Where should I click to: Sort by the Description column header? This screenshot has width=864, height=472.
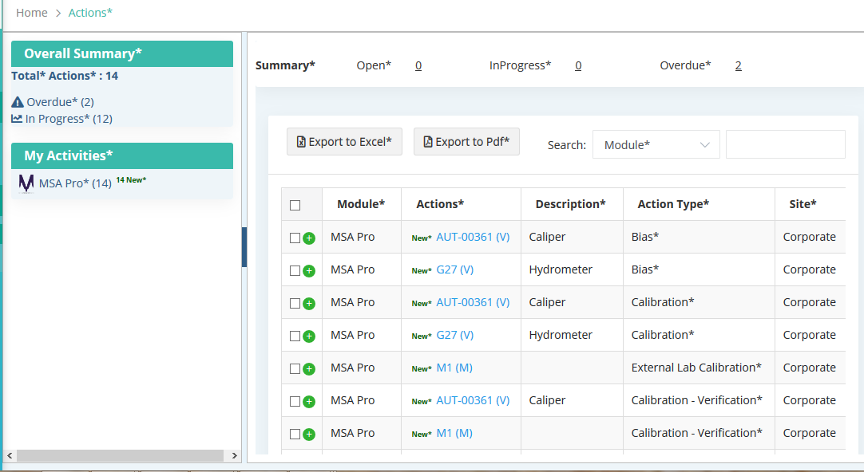(x=570, y=204)
